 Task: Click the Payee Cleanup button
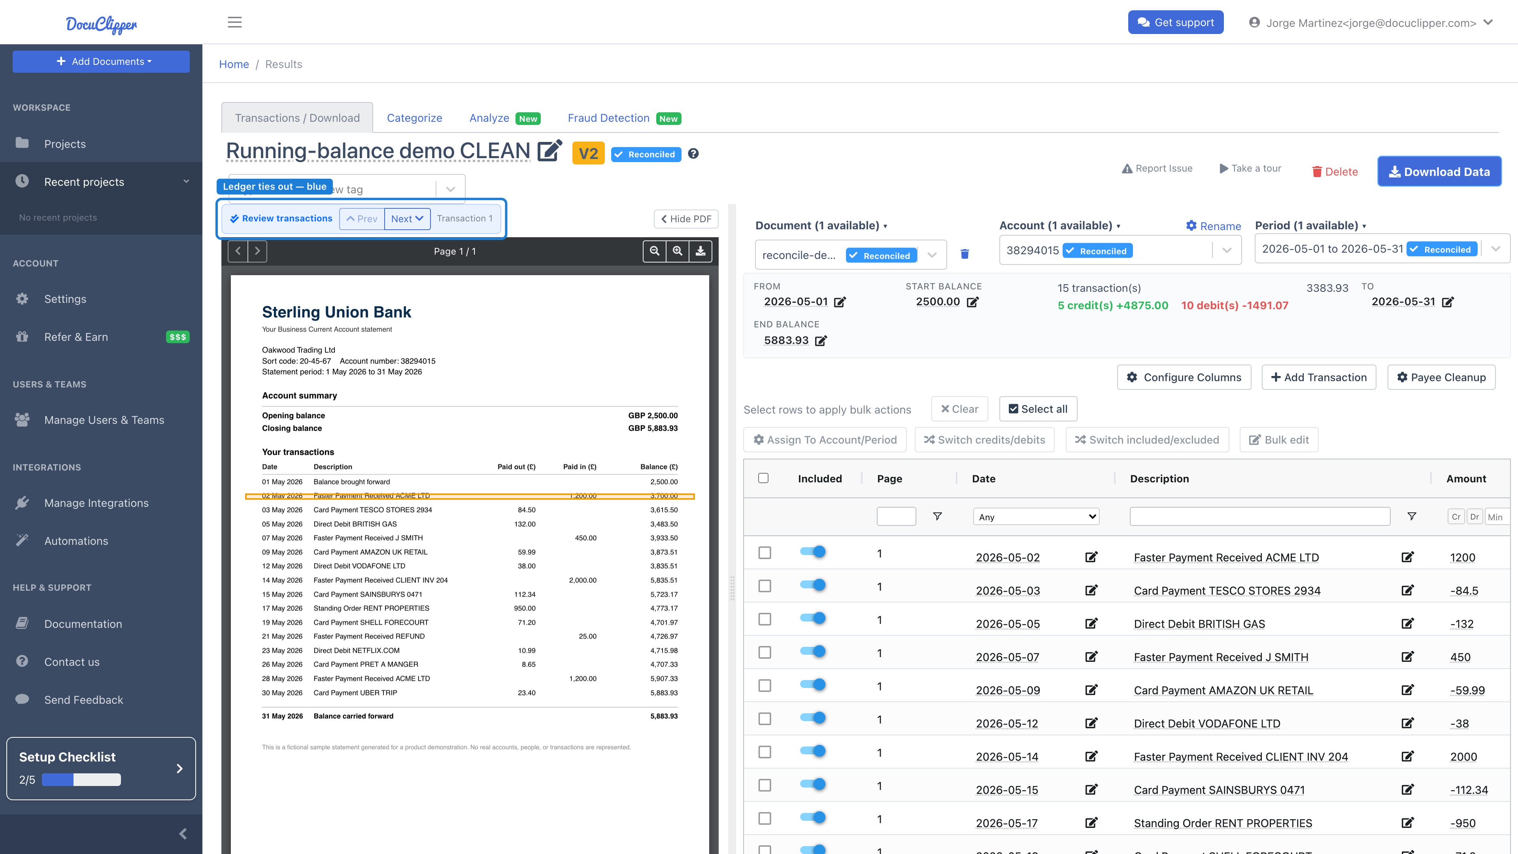(x=1441, y=377)
